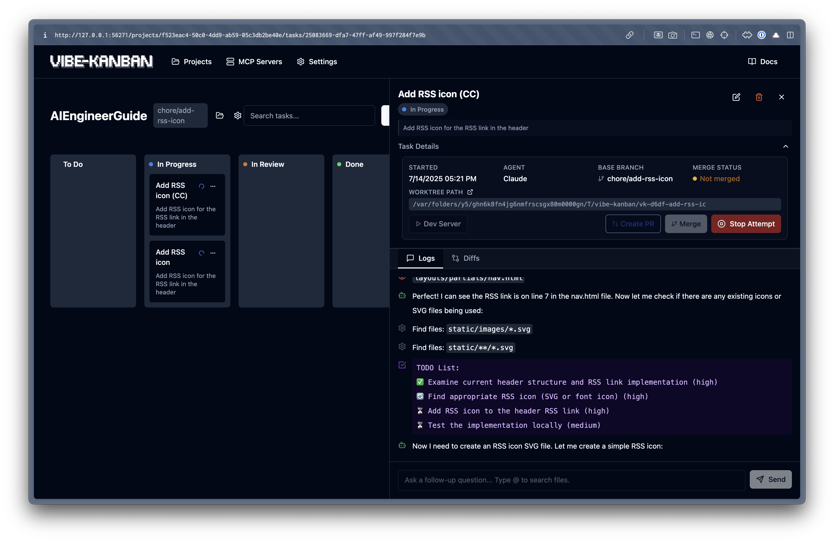Click the browser URL address text
834x542 pixels.
tap(240, 35)
